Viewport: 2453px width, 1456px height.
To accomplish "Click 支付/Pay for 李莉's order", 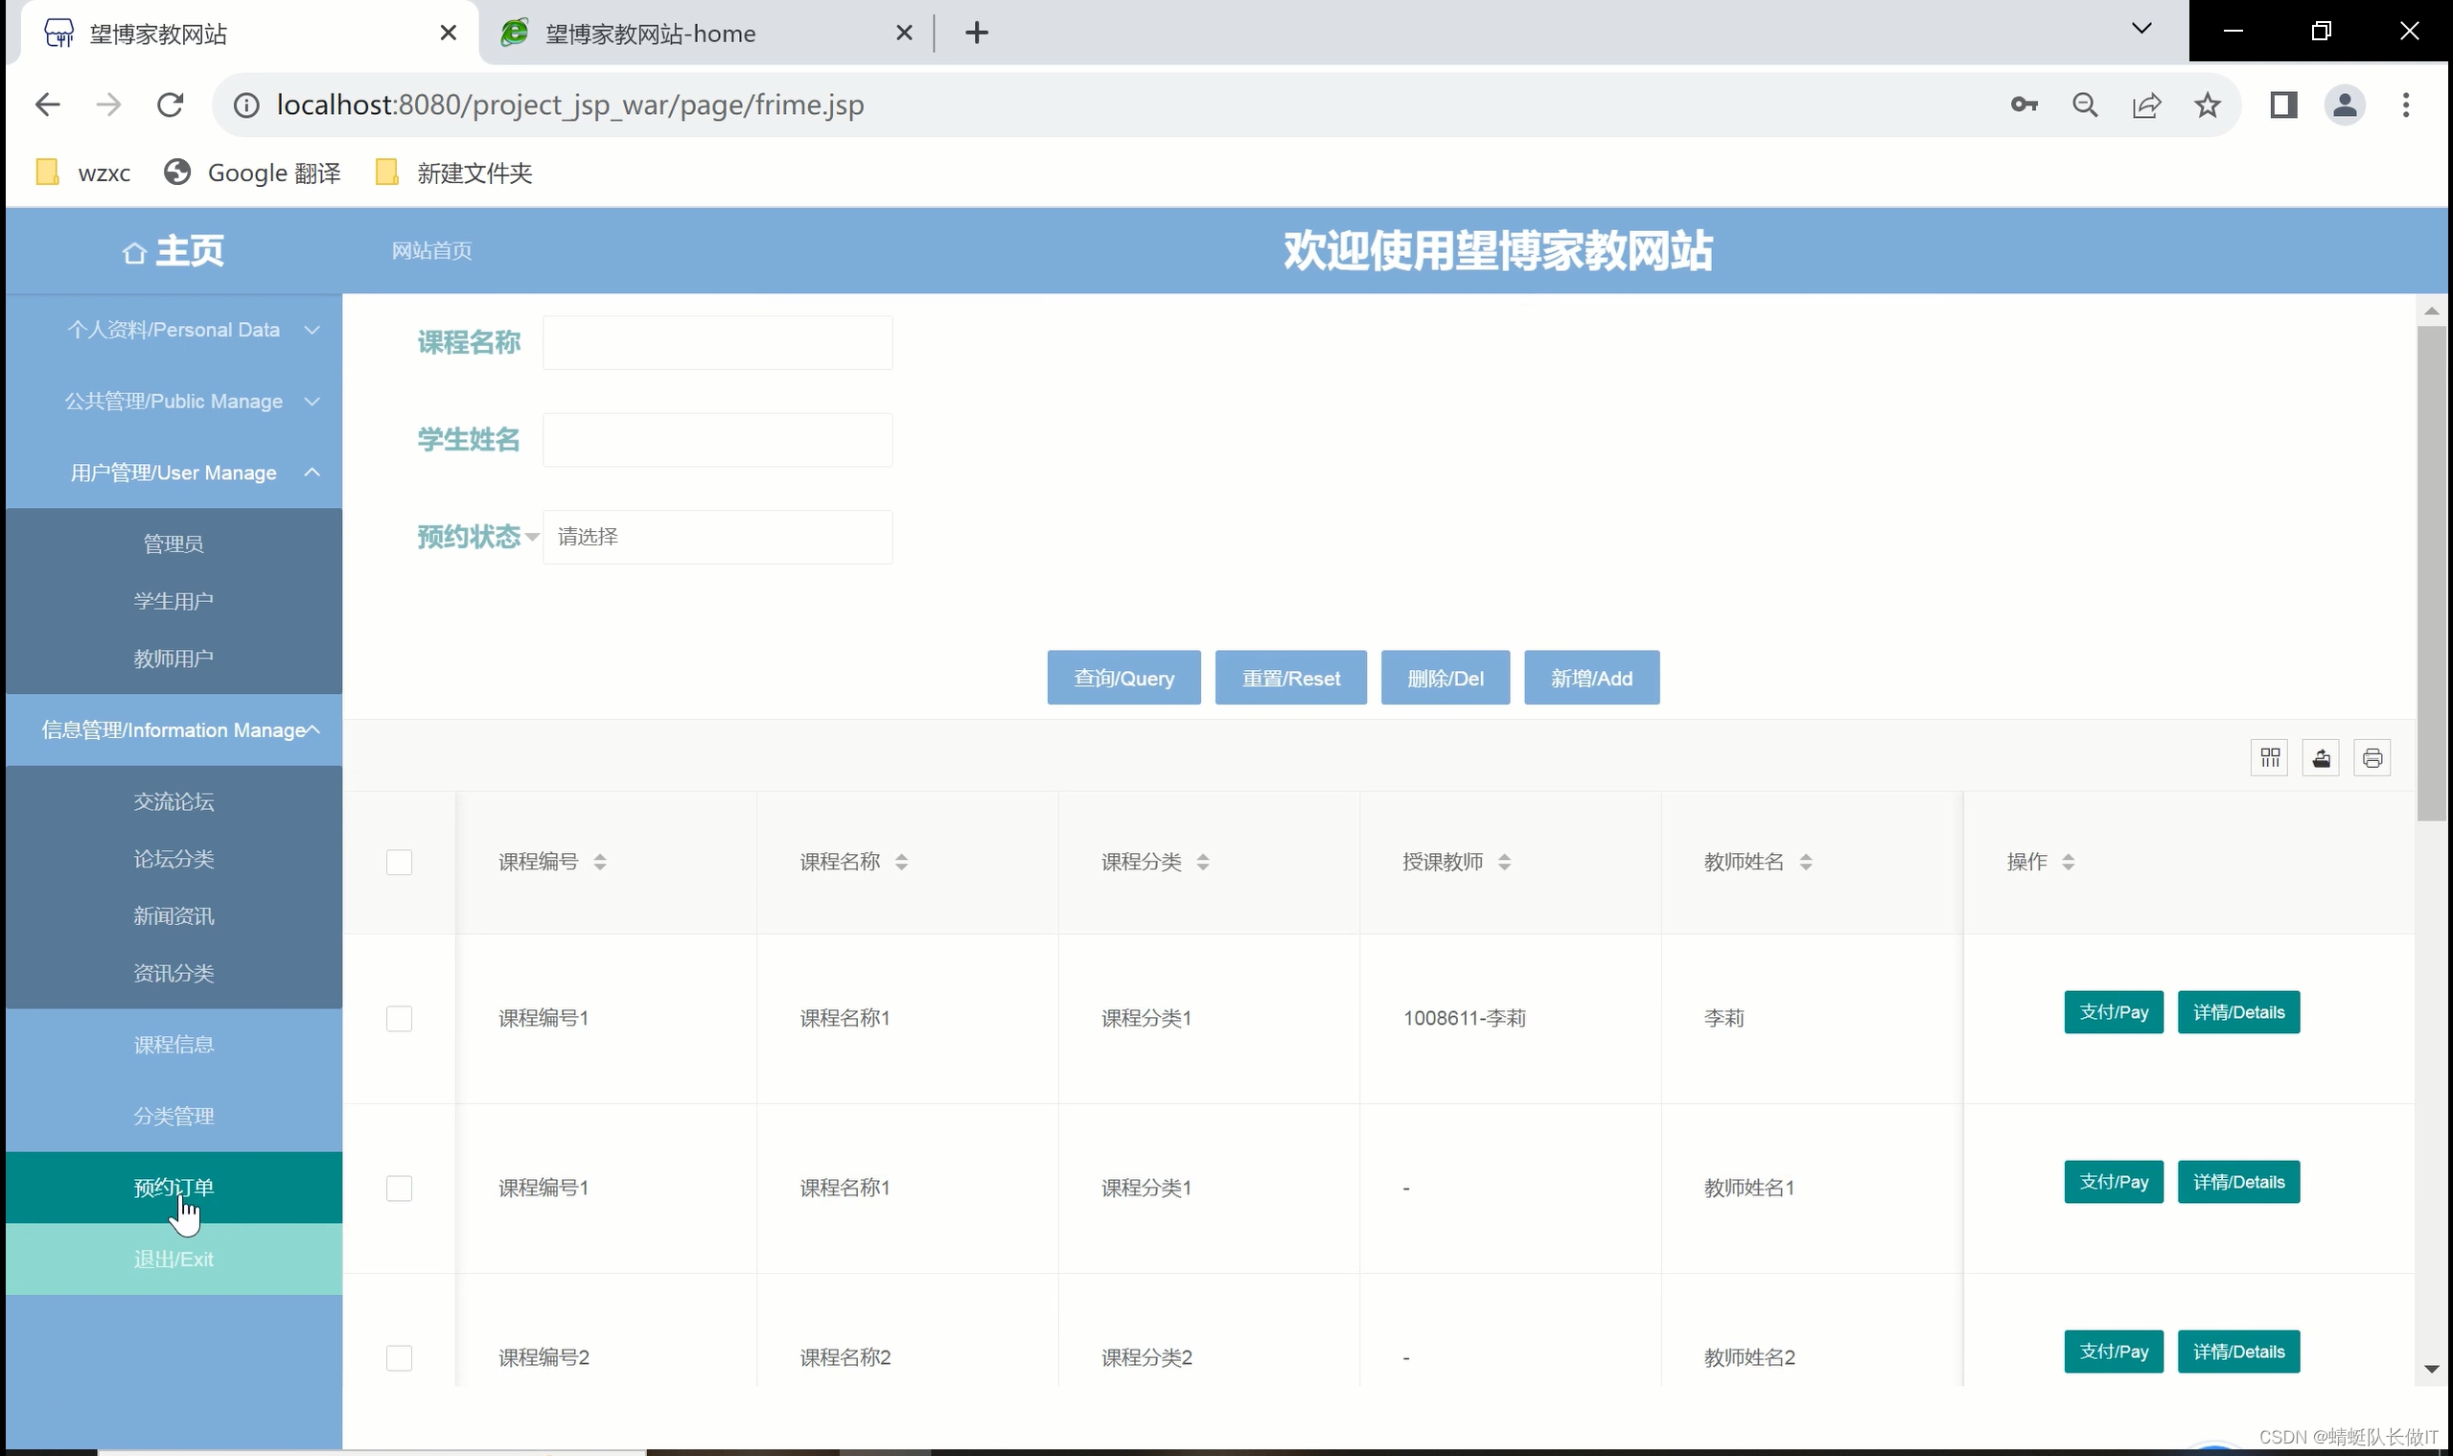I will pyautogui.click(x=2113, y=1012).
